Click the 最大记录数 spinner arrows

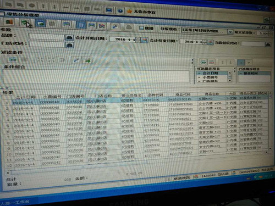[x=270, y=34]
